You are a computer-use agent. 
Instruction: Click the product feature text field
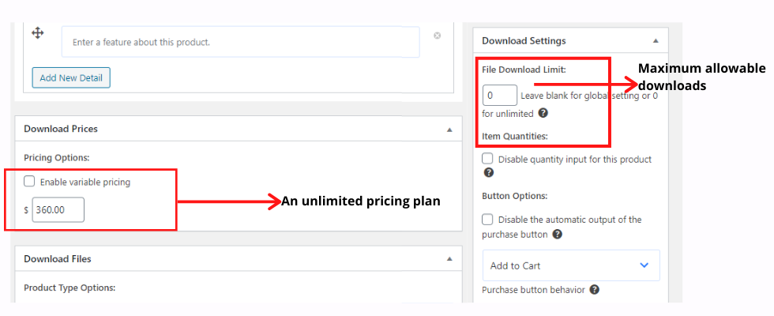[x=241, y=42]
